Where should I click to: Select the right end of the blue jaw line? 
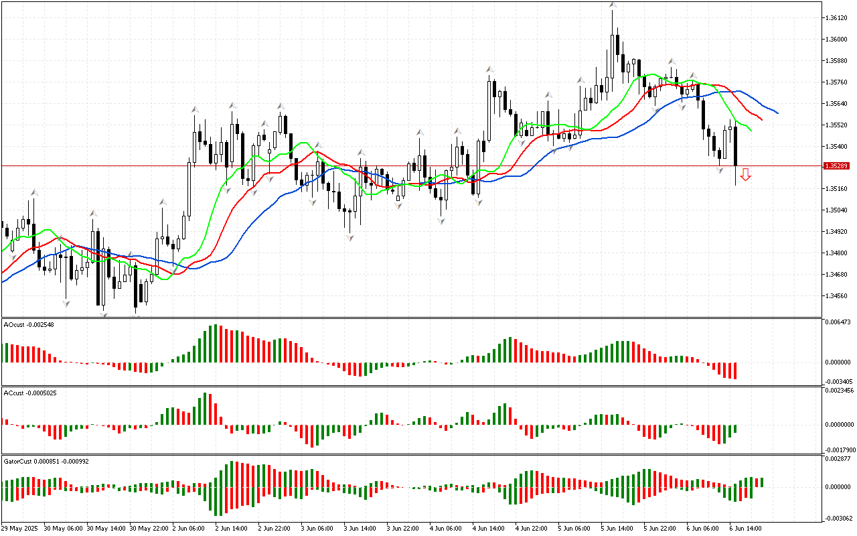[x=777, y=113]
